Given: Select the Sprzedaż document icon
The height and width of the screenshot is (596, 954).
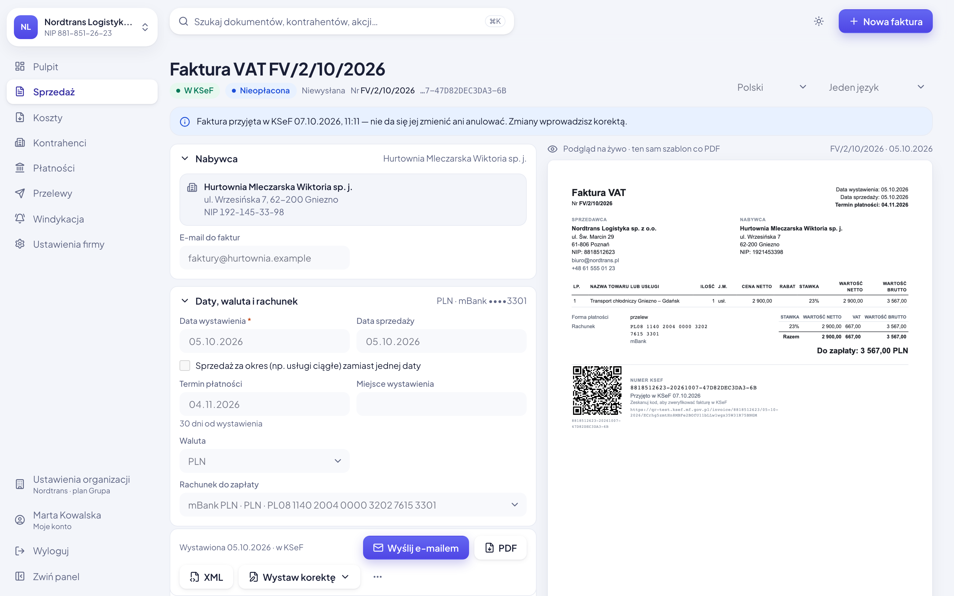Looking at the screenshot, I should pyautogui.click(x=20, y=91).
